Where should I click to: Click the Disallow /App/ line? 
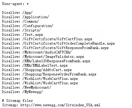(17, 13)
